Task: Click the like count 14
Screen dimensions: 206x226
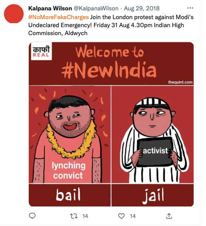Action: (x=133, y=216)
